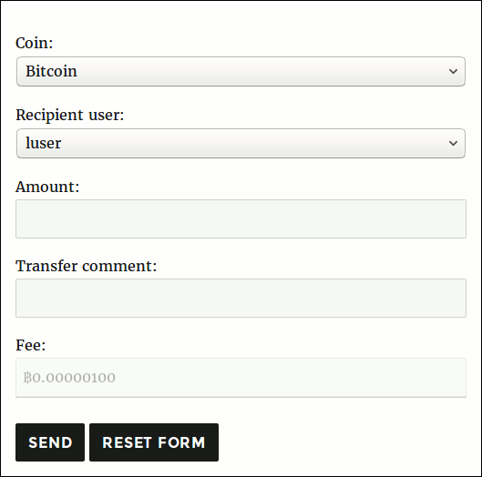Select the 'luser' text in Recipient box
Image resolution: width=482 pixels, height=477 pixels.
(44, 143)
